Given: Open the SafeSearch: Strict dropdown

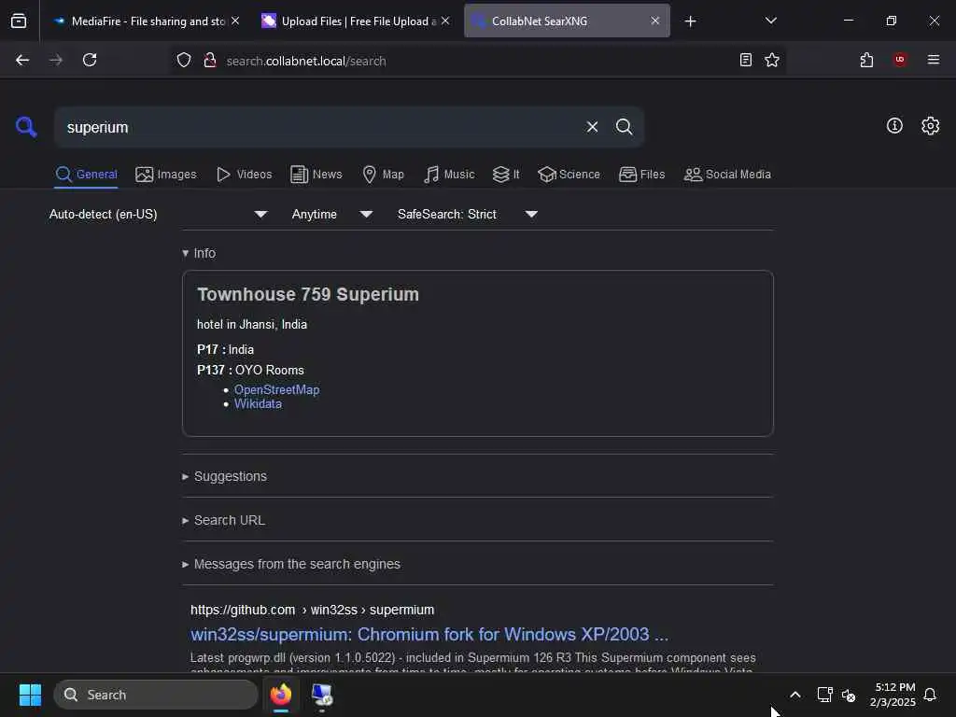Looking at the screenshot, I should tap(468, 214).
